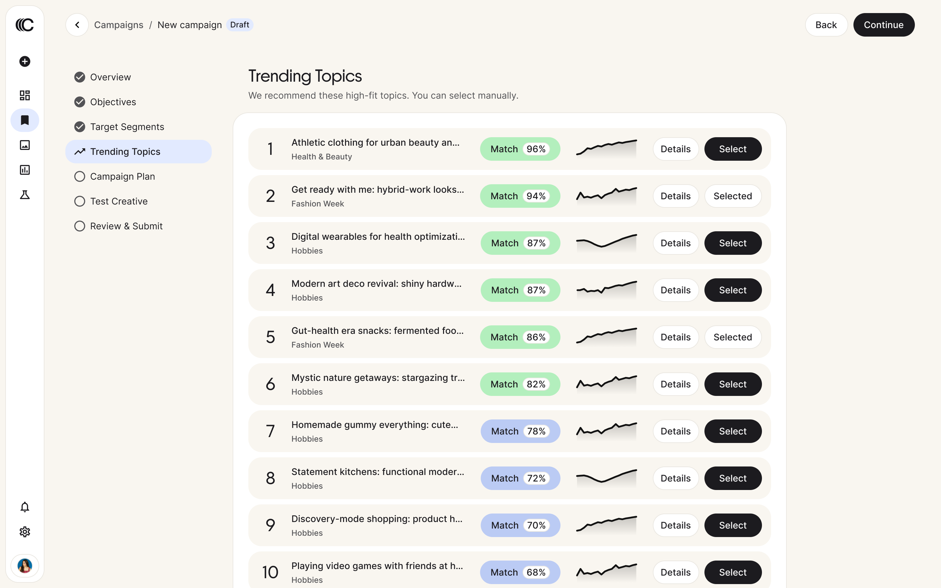Open notifications bell icon

(x=25, y=507)
